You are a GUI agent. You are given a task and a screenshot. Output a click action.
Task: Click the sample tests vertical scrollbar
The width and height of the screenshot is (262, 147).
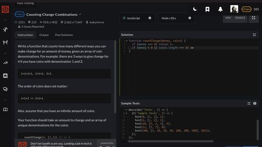(257, 130)
